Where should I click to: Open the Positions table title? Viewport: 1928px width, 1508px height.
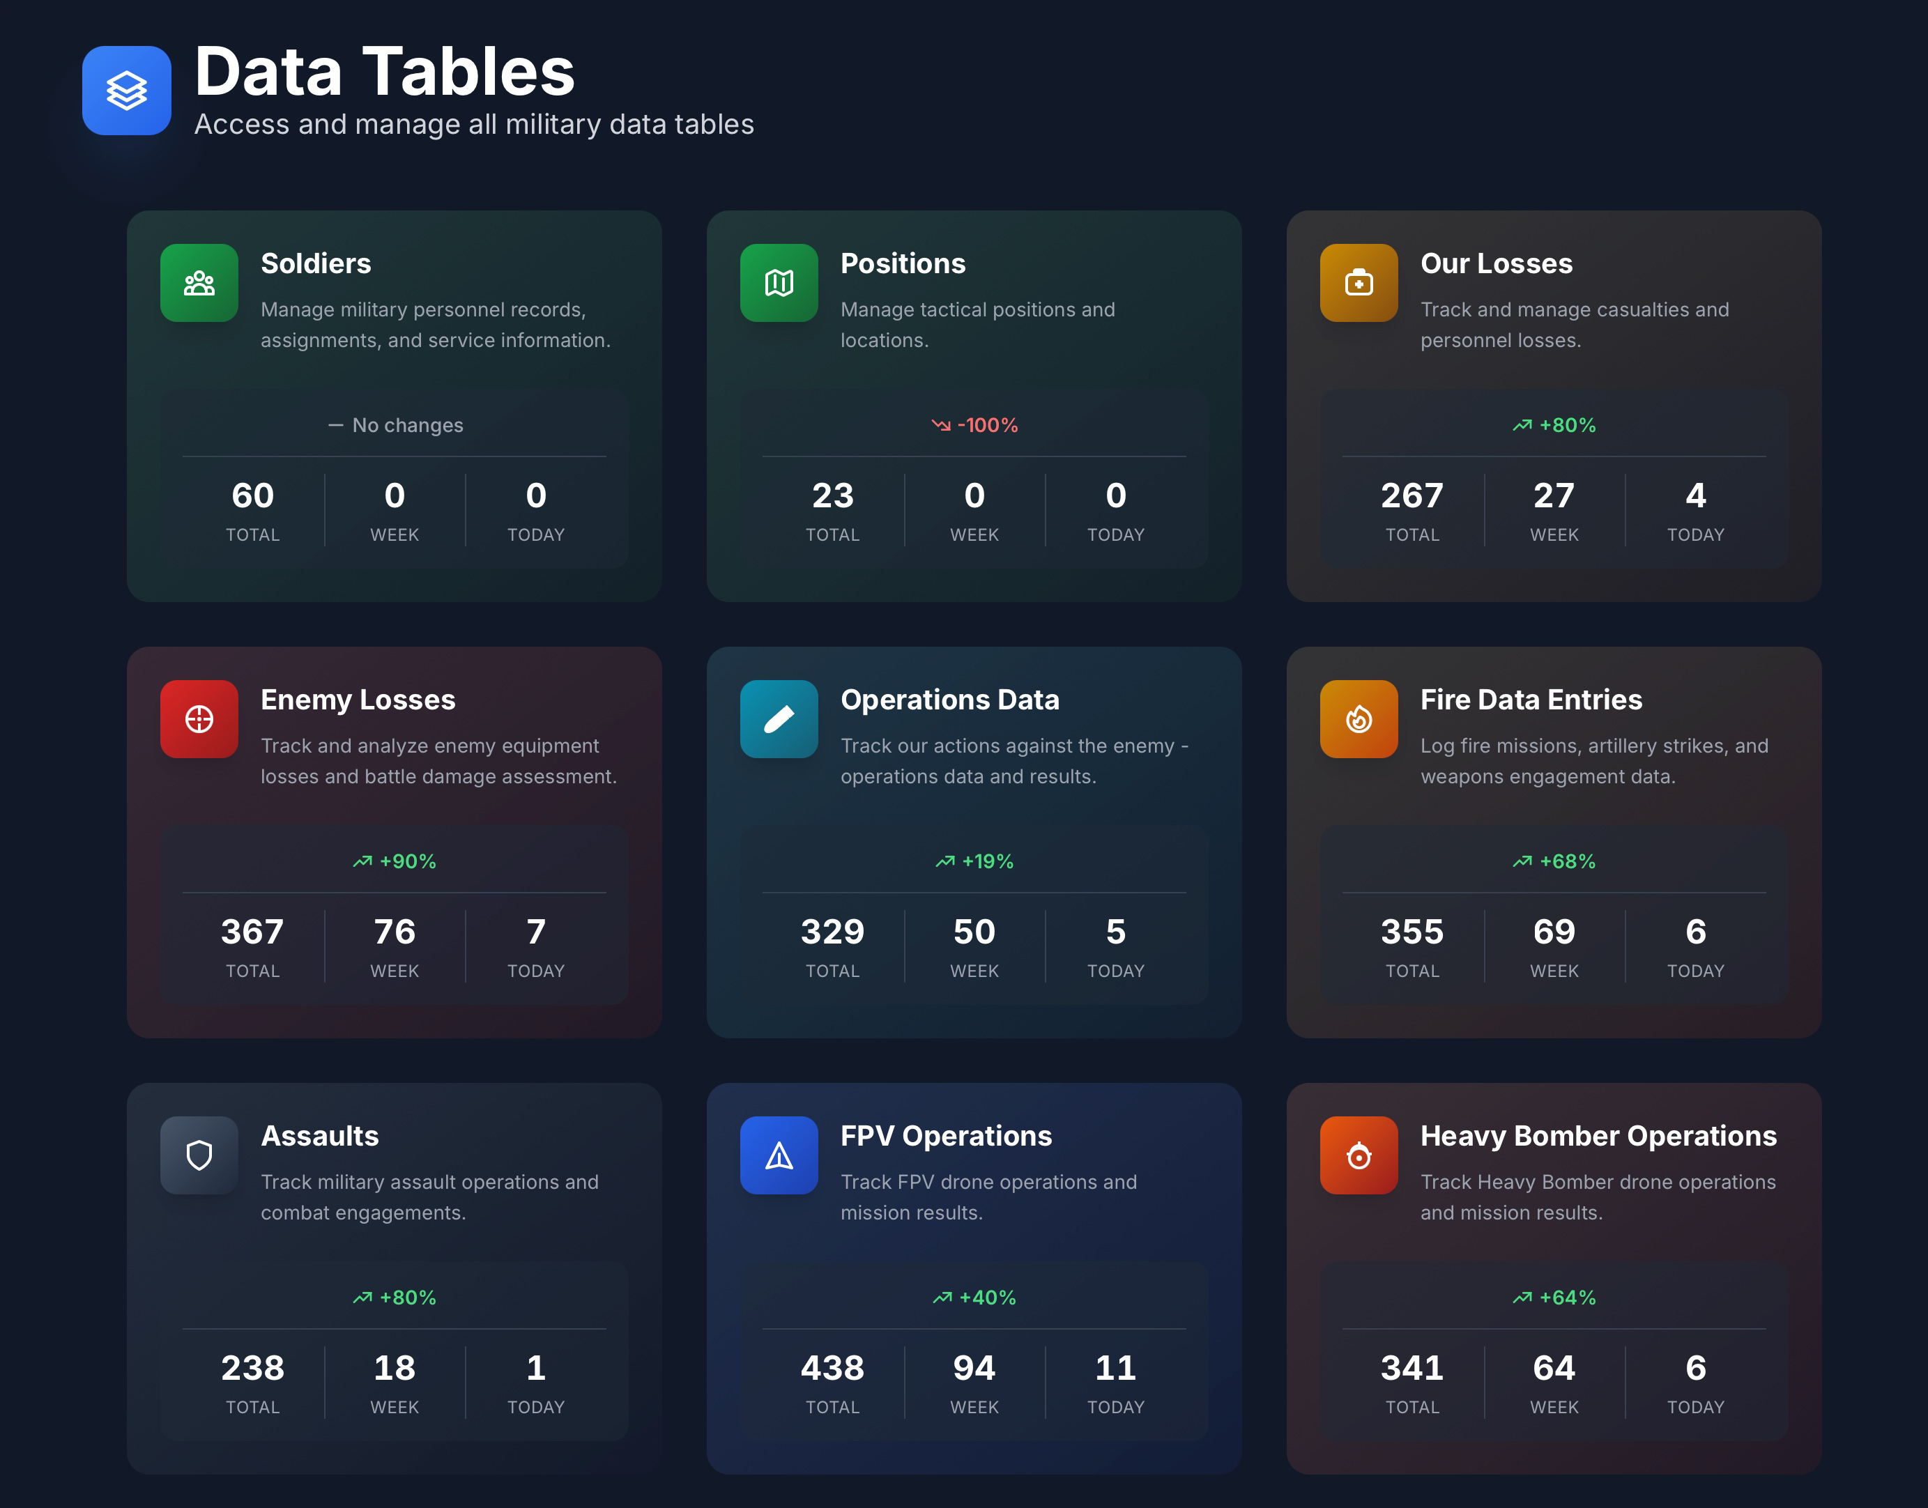pyautogui.click(x=903, y=263)
